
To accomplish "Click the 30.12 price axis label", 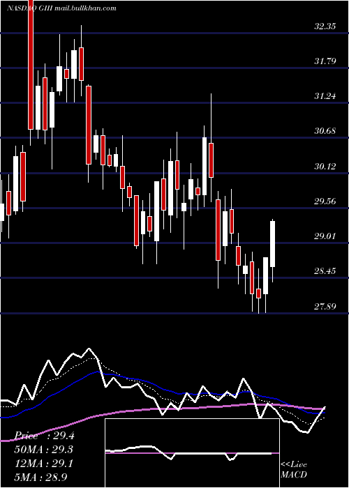I will click(325, 167).
